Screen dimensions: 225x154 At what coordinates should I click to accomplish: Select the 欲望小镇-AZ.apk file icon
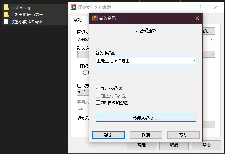[x=6, y=22]
